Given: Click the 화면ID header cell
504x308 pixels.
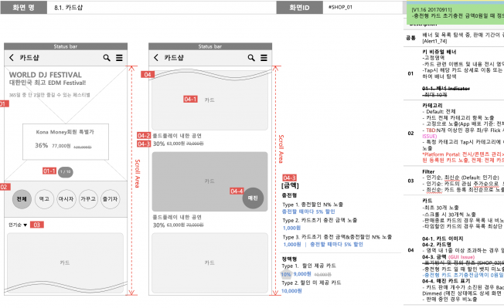Looking at the screenshot, I should click(x=300, y=8).
